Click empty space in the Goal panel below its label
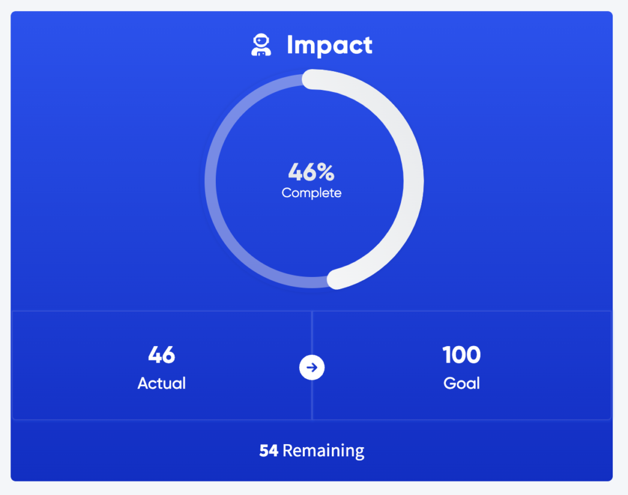This screenshot has width=628, height=495. point(461,406)
